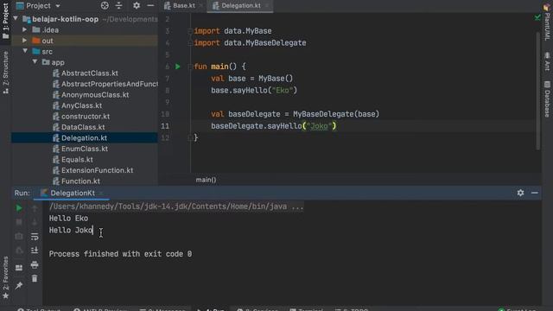The width and height of the screenshot is (553, 311).
Task: Click the stop process icon in Run panel
Action: point(19,222)
